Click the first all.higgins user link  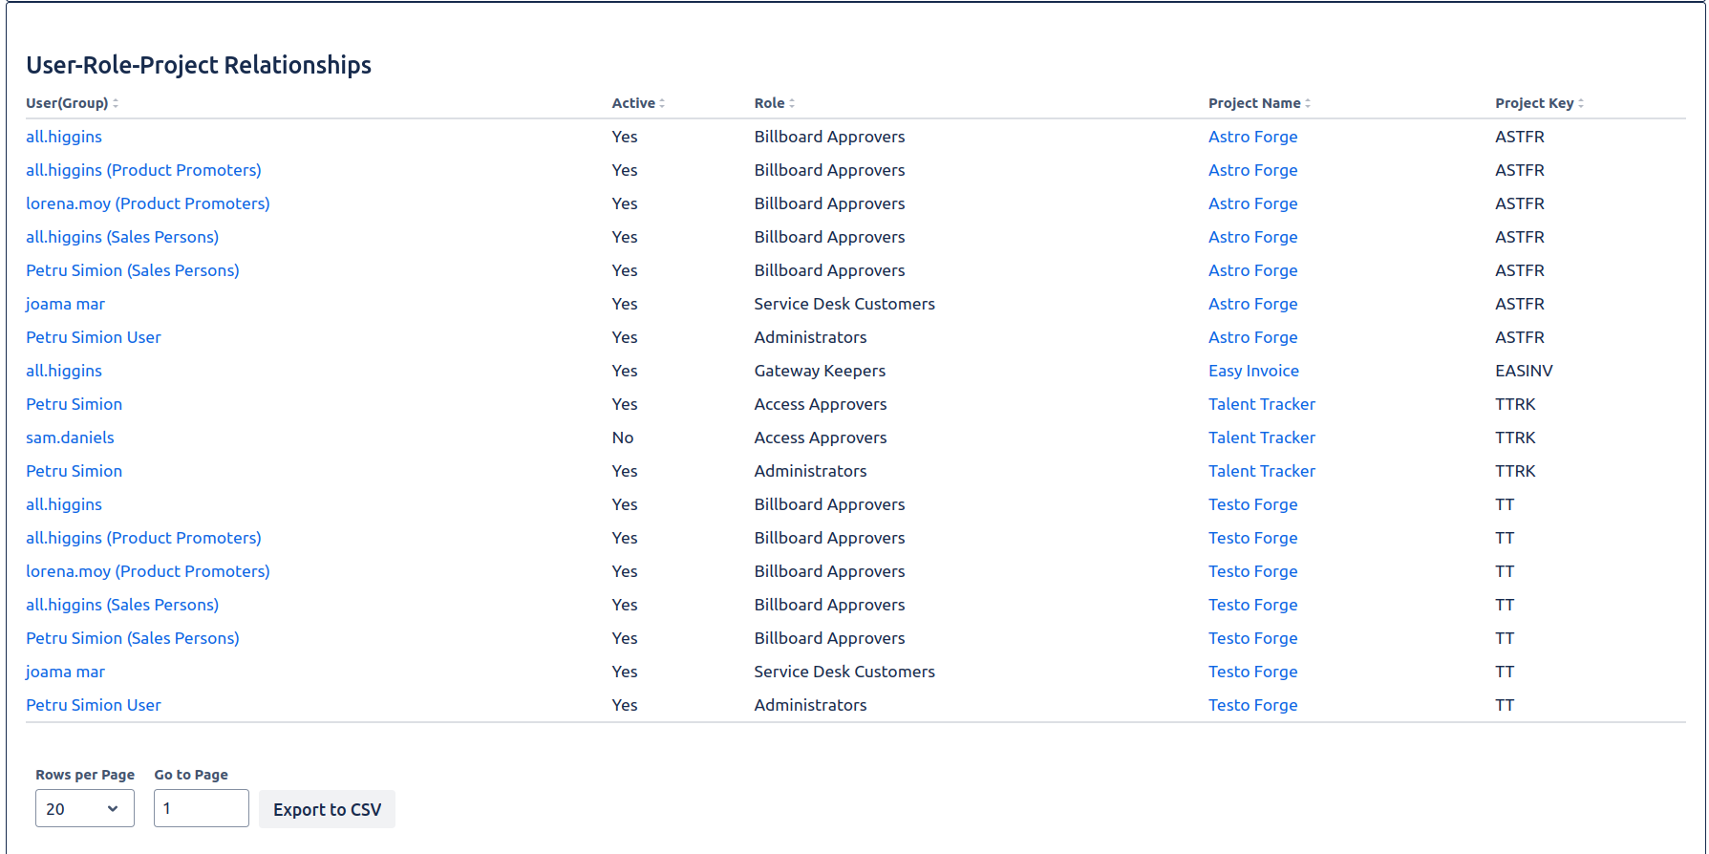coord(64,137)
